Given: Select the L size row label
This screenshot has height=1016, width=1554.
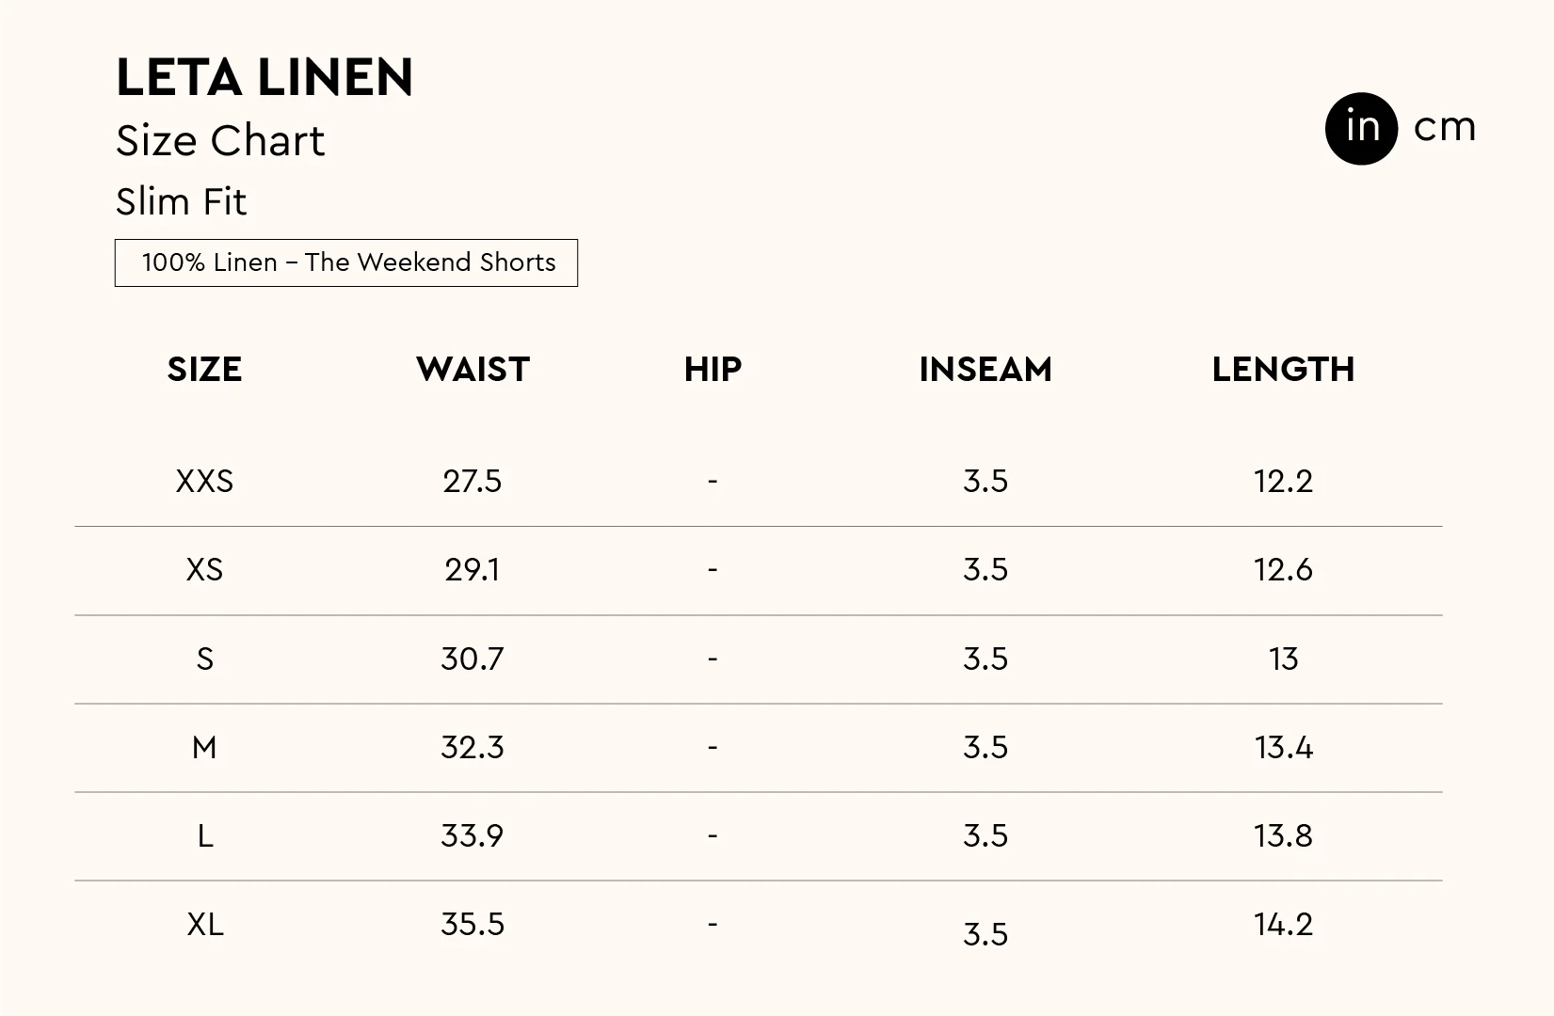Looking at the screenshot, I should [x=204, y=836].
